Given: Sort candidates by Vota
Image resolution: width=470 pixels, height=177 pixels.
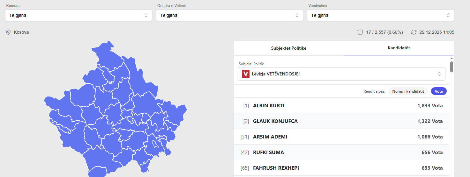Looking at the screenshot, I should point(439,91).
